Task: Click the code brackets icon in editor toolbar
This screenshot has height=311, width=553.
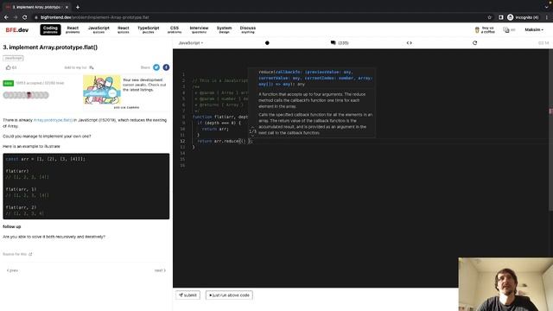Action: (x=409, y=43)
